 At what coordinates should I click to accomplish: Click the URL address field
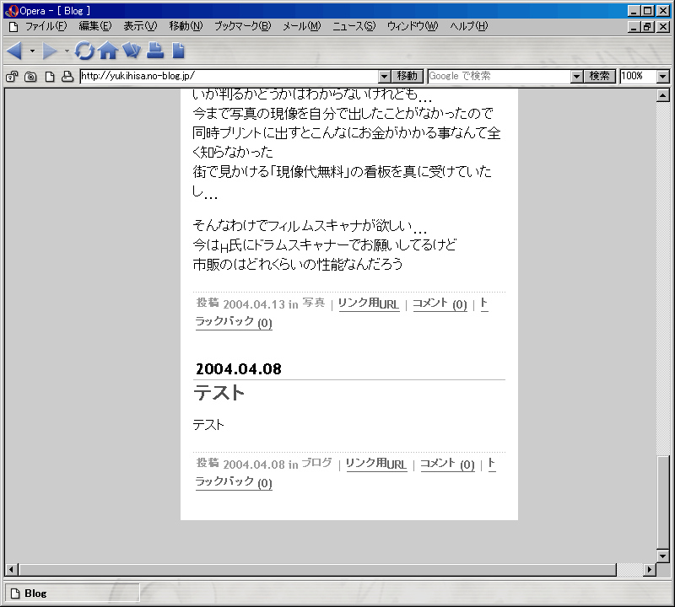(229, 76)
